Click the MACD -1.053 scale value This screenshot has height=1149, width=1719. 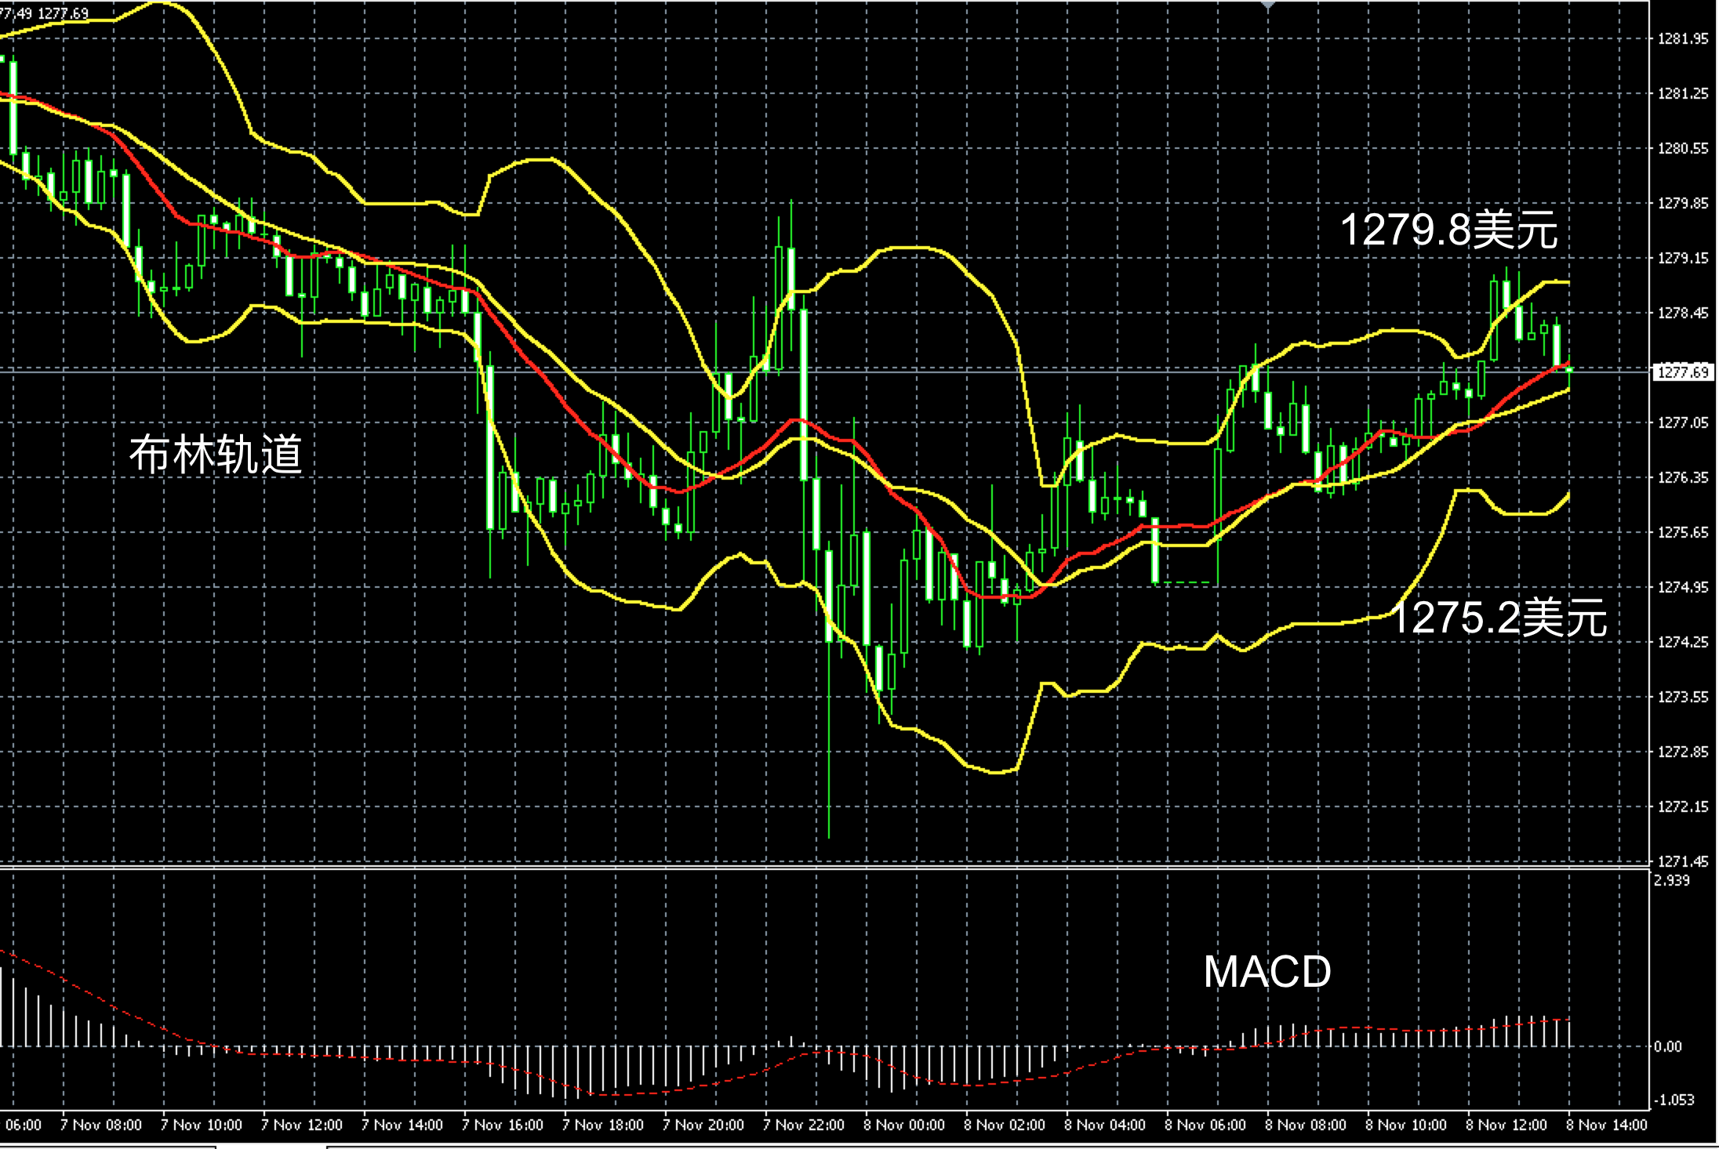(1674, 1100)
